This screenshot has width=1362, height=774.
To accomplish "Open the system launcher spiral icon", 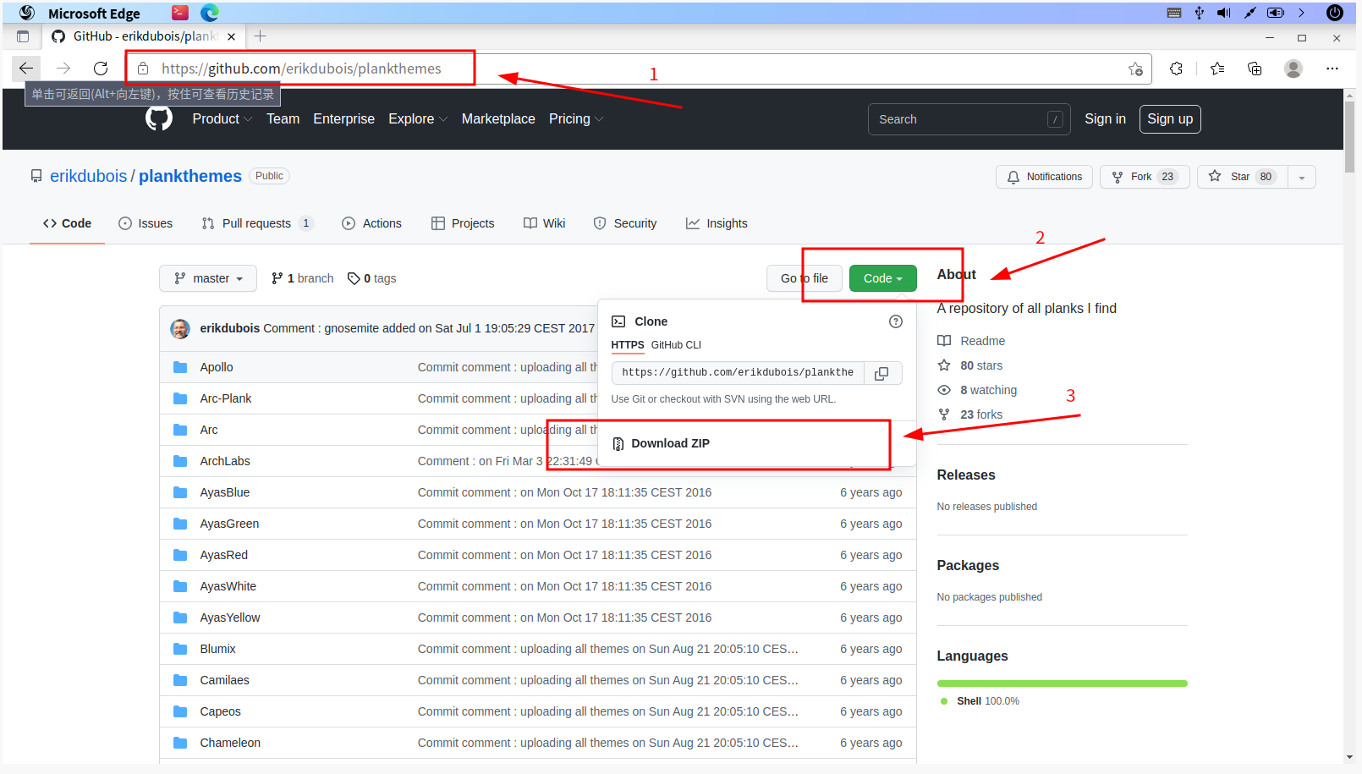I will coord(27,13).
